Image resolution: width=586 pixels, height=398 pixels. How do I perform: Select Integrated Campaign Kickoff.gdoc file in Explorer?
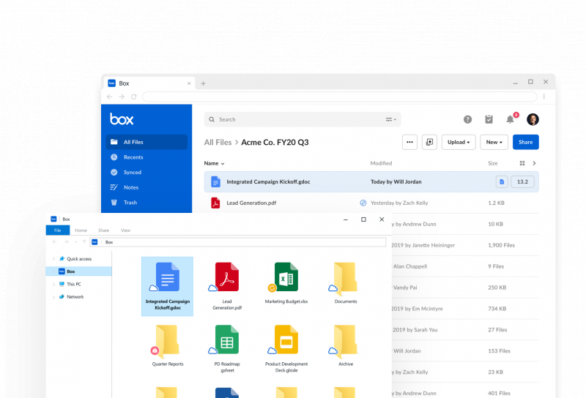pos(168,286)
